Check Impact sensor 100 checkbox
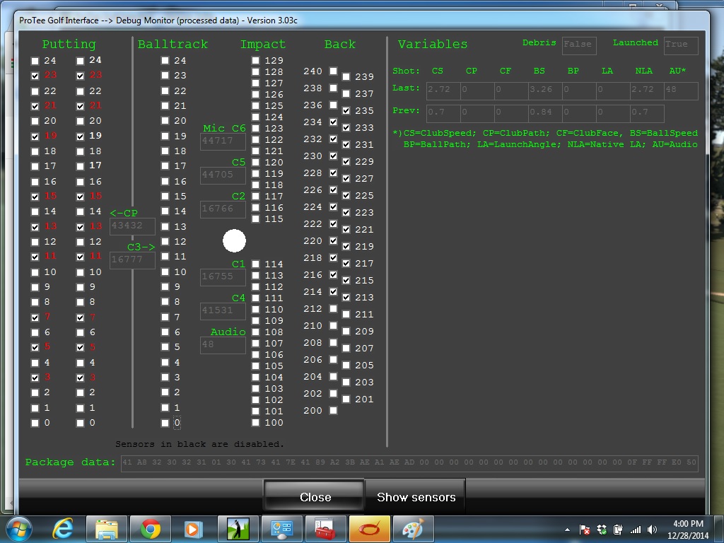This screenshot has width=724, height=543. (255, 423)
